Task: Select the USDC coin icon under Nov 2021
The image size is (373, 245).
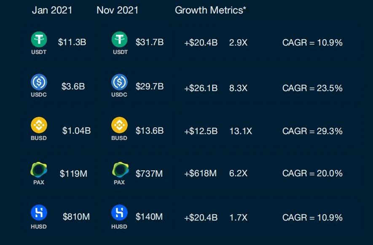Action: [119, 82]
